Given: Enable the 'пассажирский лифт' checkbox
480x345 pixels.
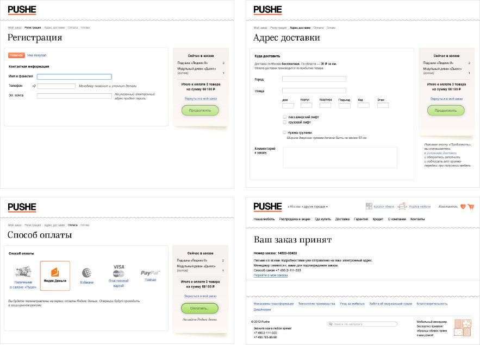Looking at the screenshot, I should 284,117.
